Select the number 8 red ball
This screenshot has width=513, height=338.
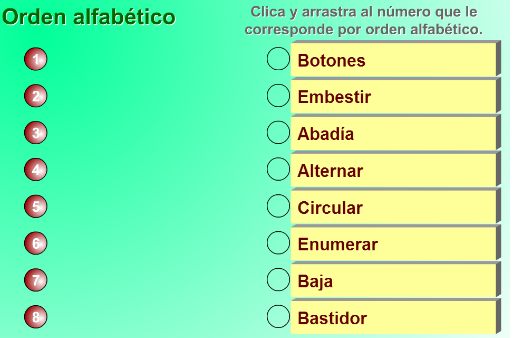coord(35,317)
